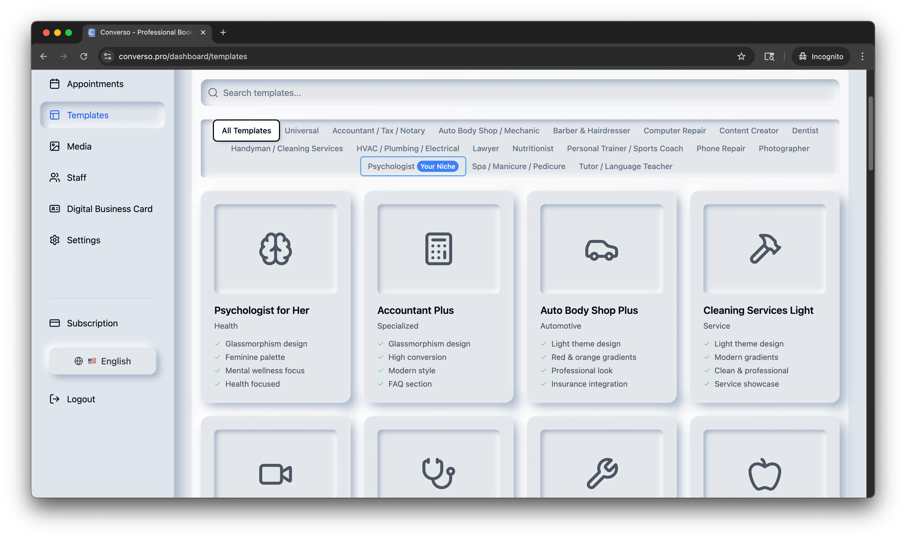Screen dimensions: 906x539
Task: Click the Search templates input field
Action: pyautogui.click(x=520, y=93)
